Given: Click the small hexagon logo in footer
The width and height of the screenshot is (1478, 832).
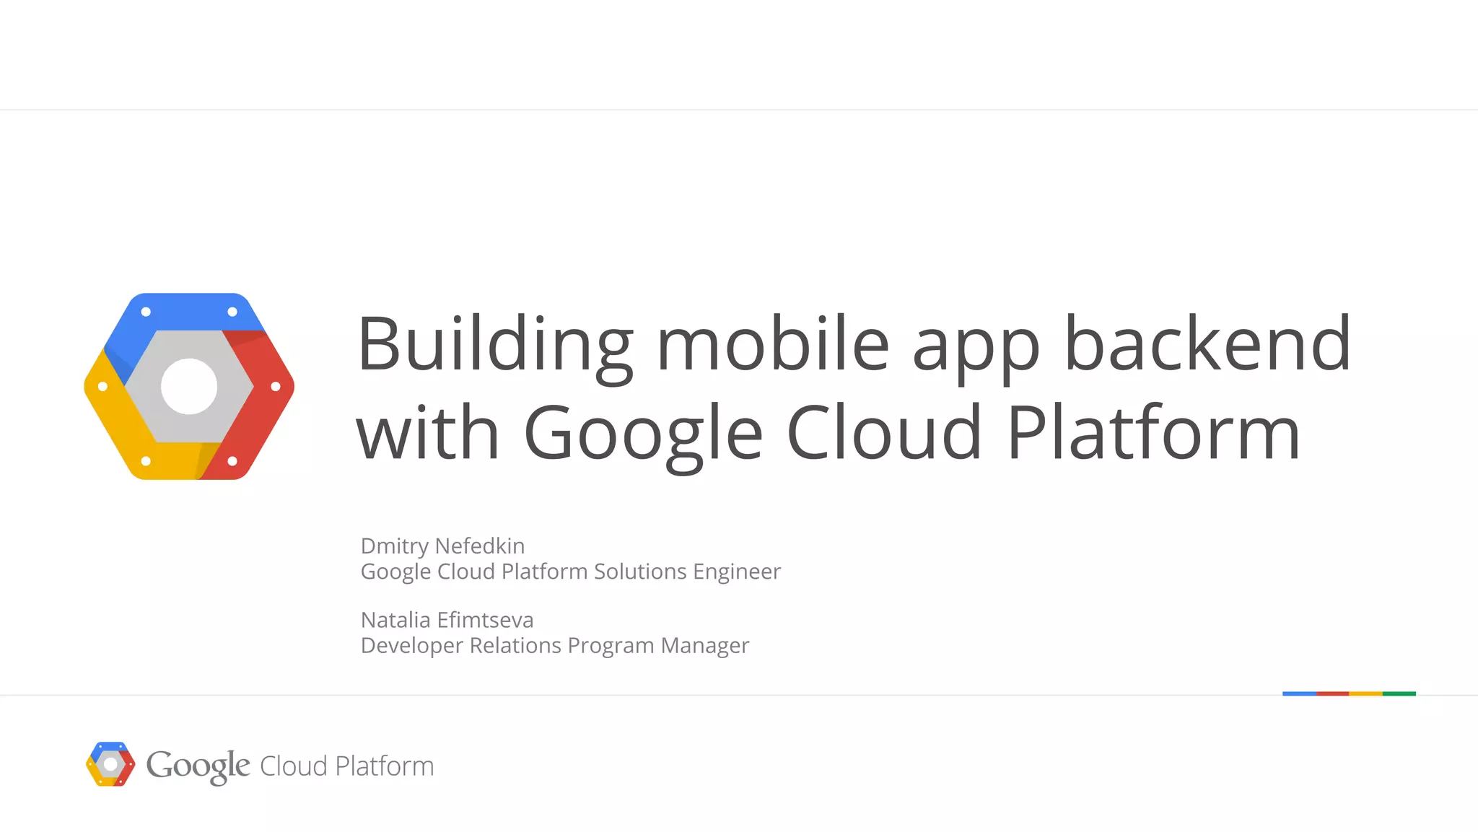Looking at the screenshot, I should [110, 764].
